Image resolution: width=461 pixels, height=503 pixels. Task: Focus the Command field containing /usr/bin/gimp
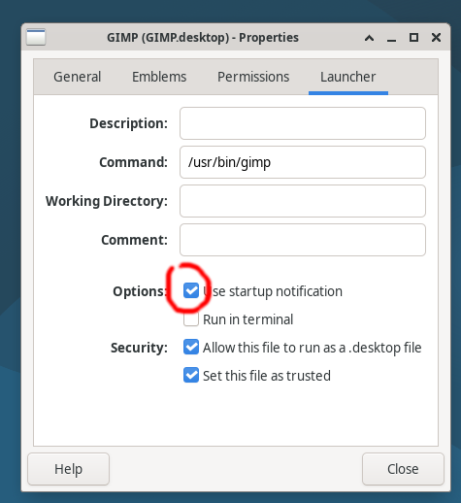coord(303,162)
